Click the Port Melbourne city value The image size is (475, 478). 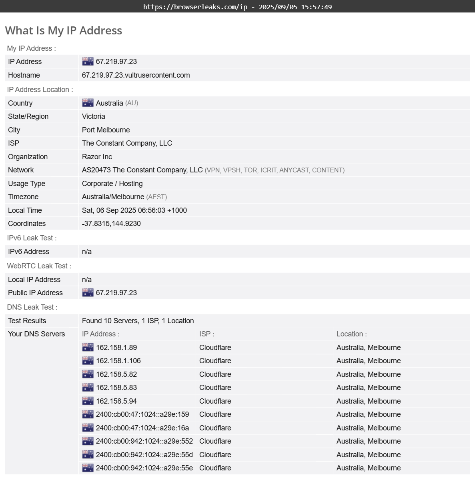(106, 130)
